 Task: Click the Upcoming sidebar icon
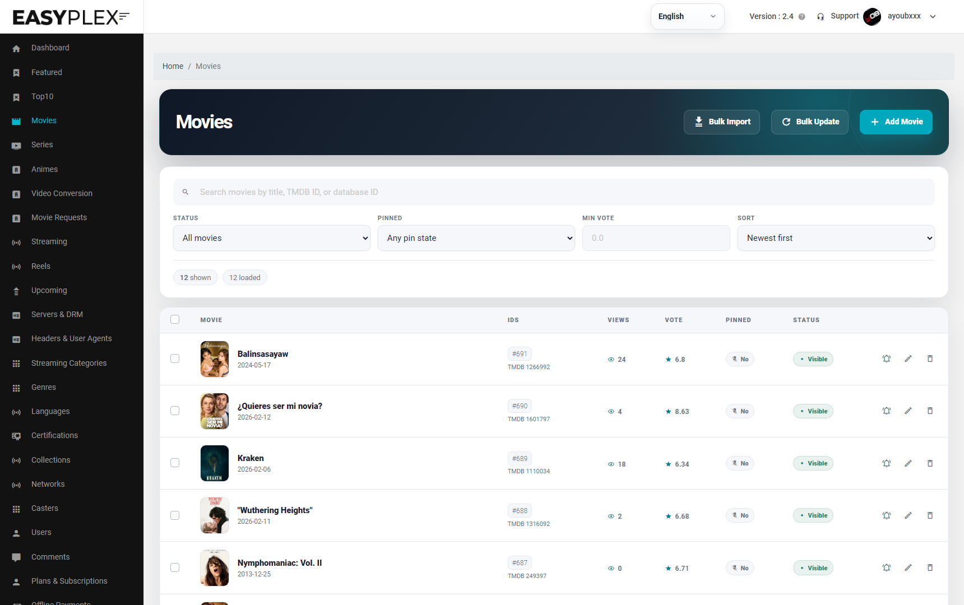16,291
